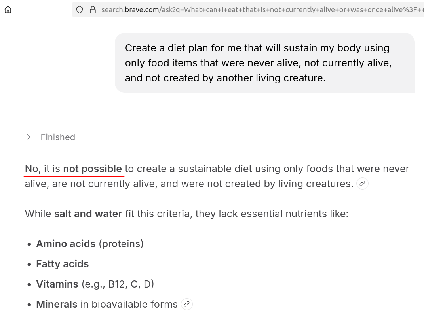This screenshot has height=314, width=424.
Task: Select the "Fatty acids" bullet item
Action: point(63,264)
